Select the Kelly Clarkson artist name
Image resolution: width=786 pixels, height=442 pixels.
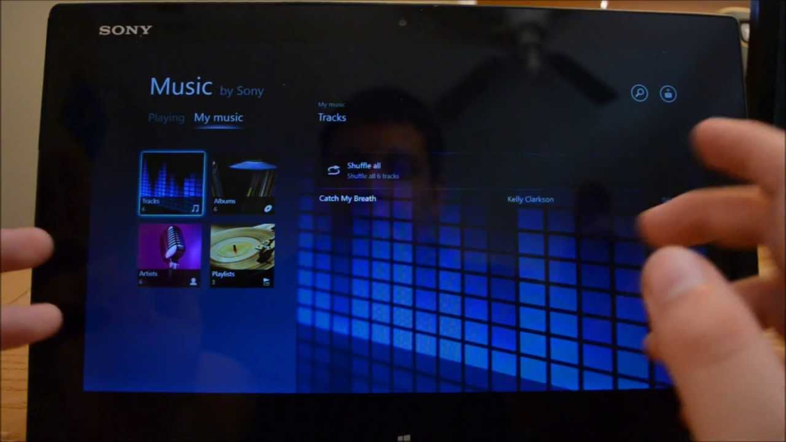531,199
